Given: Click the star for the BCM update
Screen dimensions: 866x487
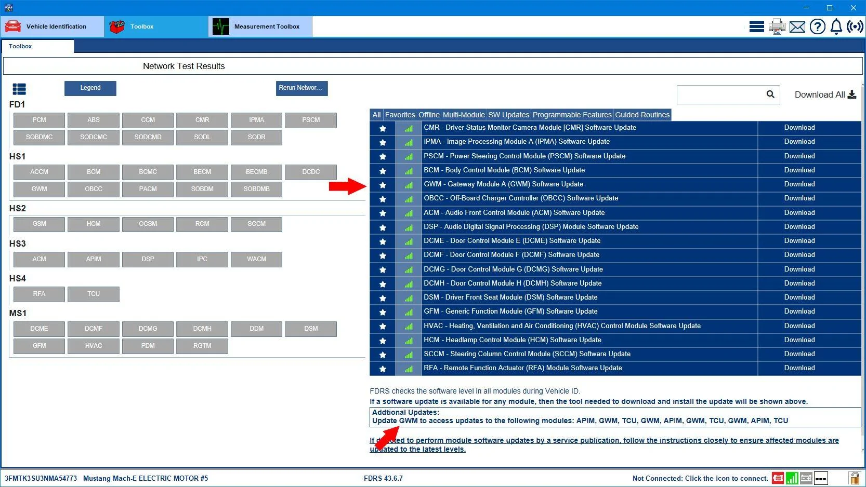Looking at the screenshot, I should tap(383, 171).
